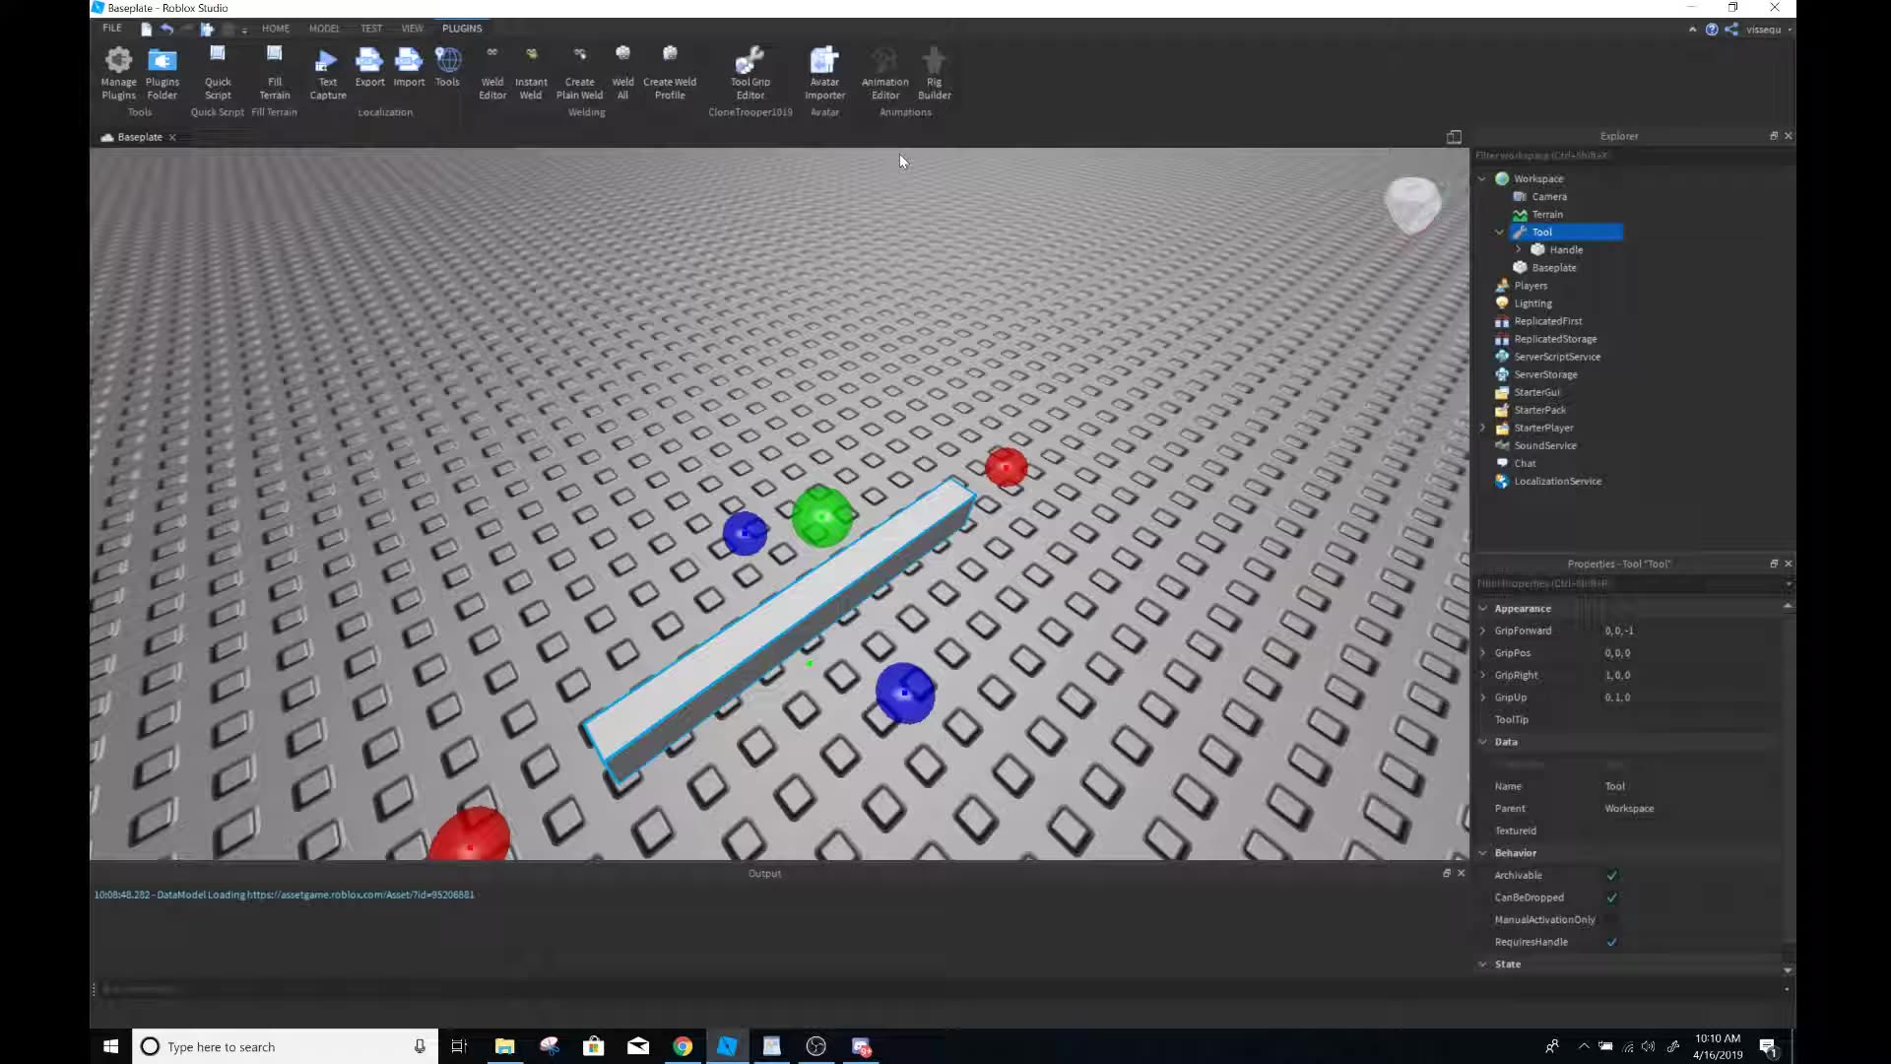
Task: Open the FILE menu
Action: click(110, 29)
